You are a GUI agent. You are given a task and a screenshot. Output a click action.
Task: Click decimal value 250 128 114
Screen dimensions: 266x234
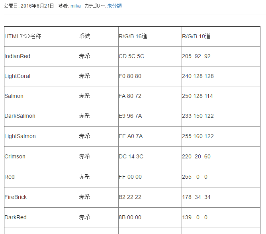[198, 96]
